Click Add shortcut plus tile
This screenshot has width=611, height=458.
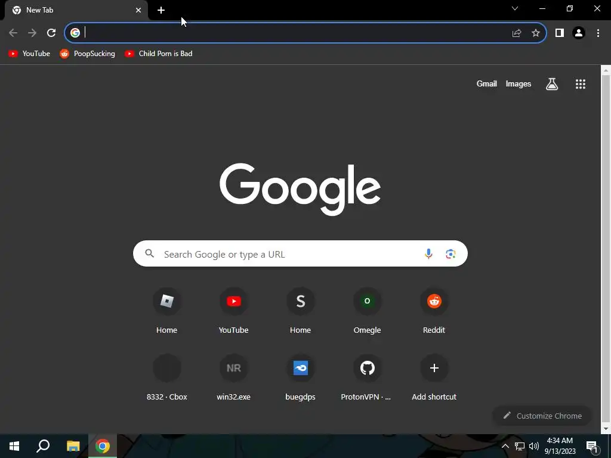coord(434,377)
